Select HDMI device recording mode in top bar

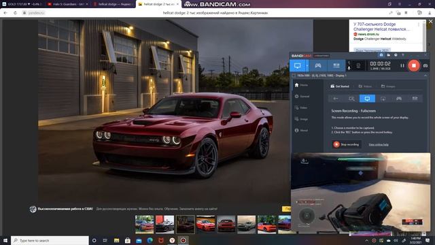click(336, 65)
